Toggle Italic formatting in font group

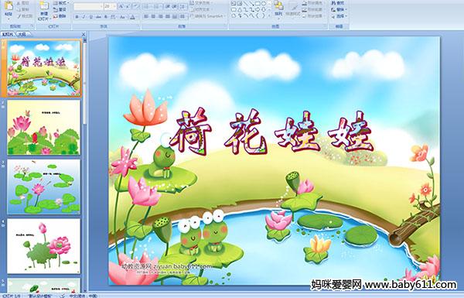click(84, 17)
